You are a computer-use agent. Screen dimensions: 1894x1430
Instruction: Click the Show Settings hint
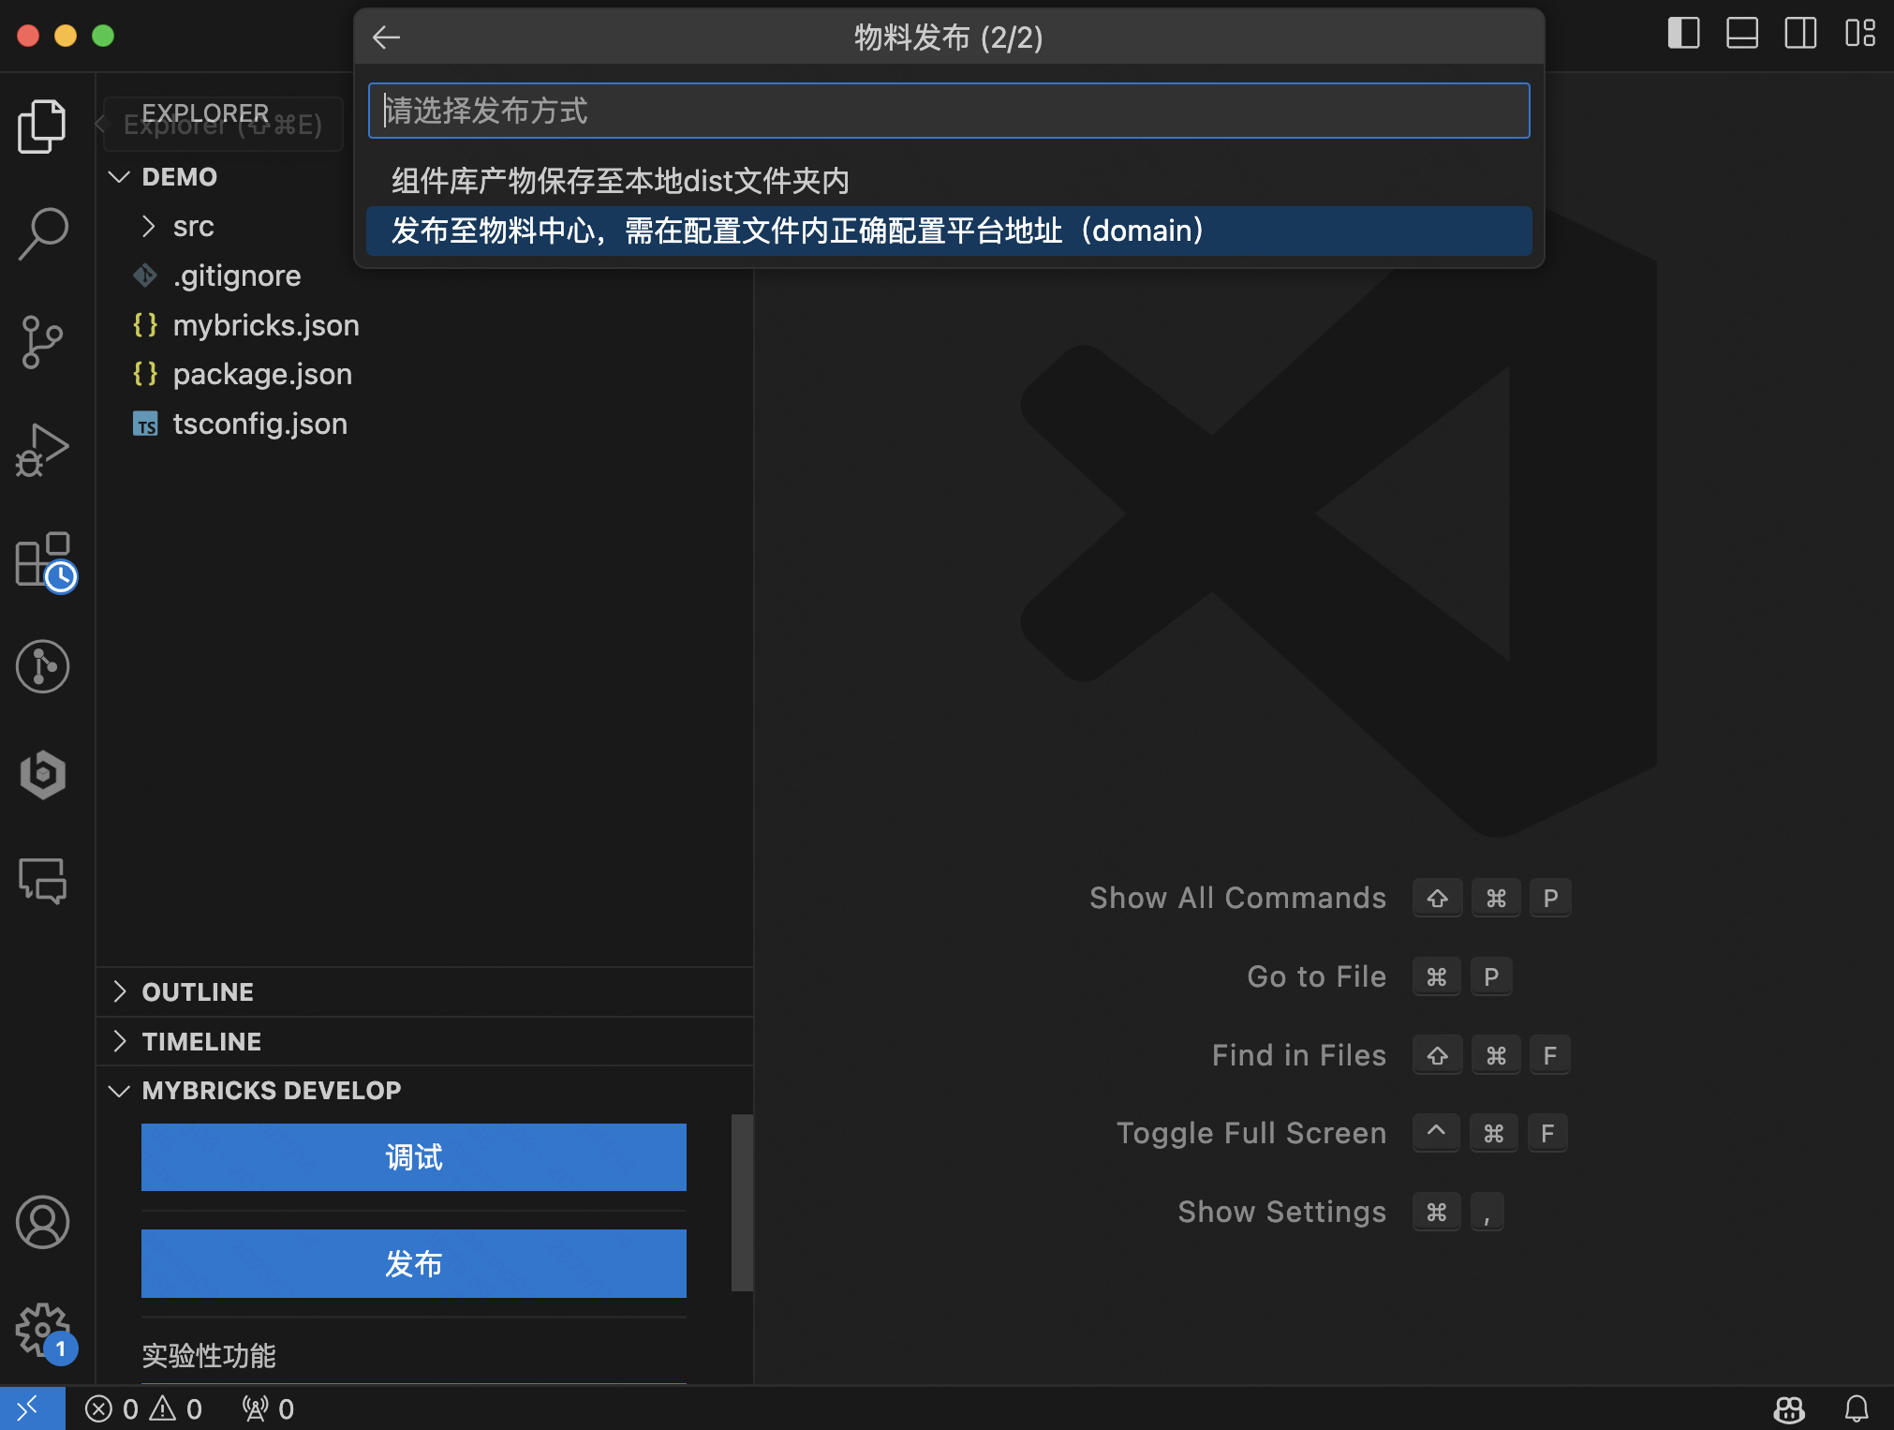(x=1340, y=1212)
